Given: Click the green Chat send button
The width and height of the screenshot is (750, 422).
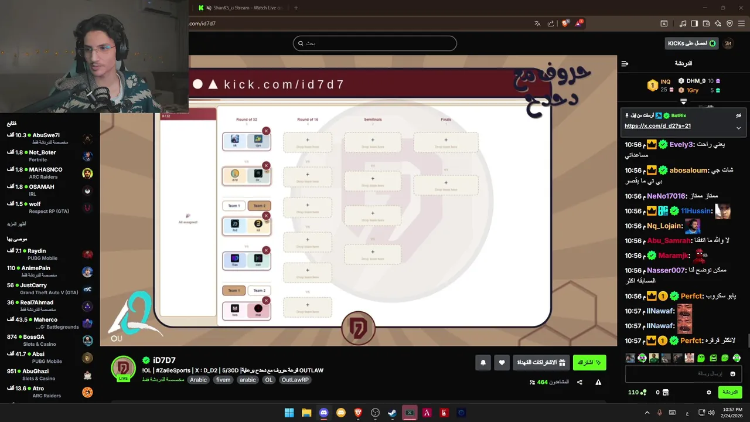Looking at the screenshot, I should pyautogui.click(x=730, y=392).
